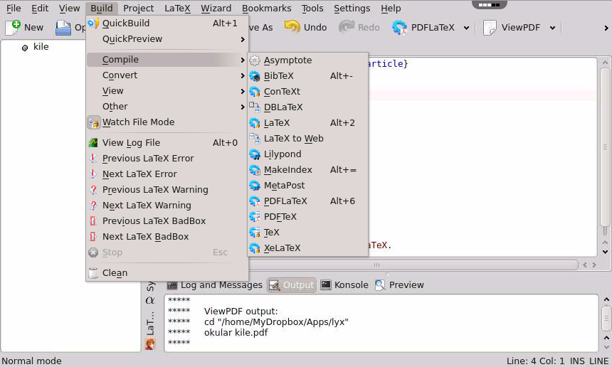Toggle LINE selection mode in status bar

(598, 361)
